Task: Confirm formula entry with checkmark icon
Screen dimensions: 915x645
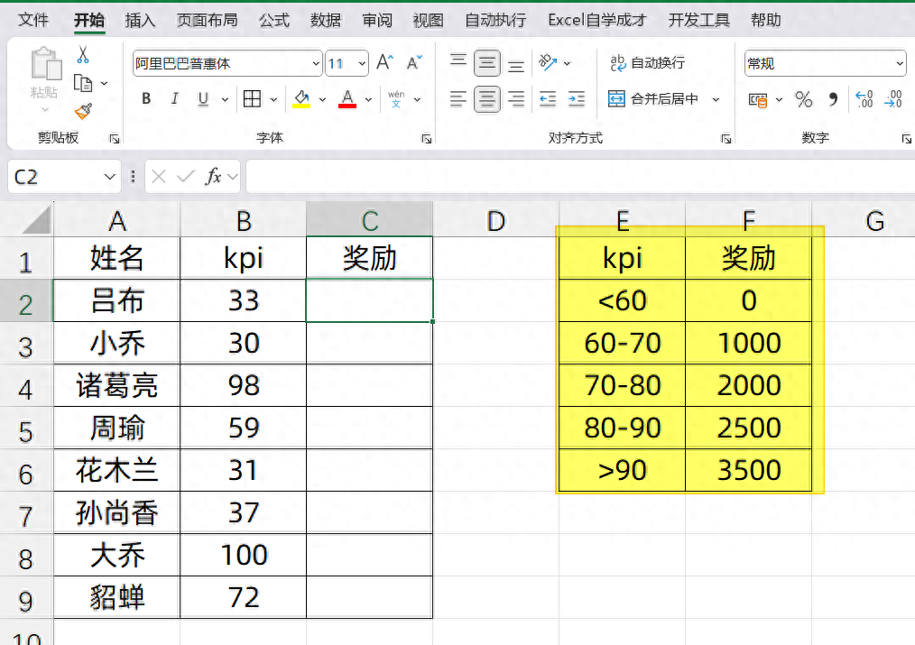Action: (186, 176)
